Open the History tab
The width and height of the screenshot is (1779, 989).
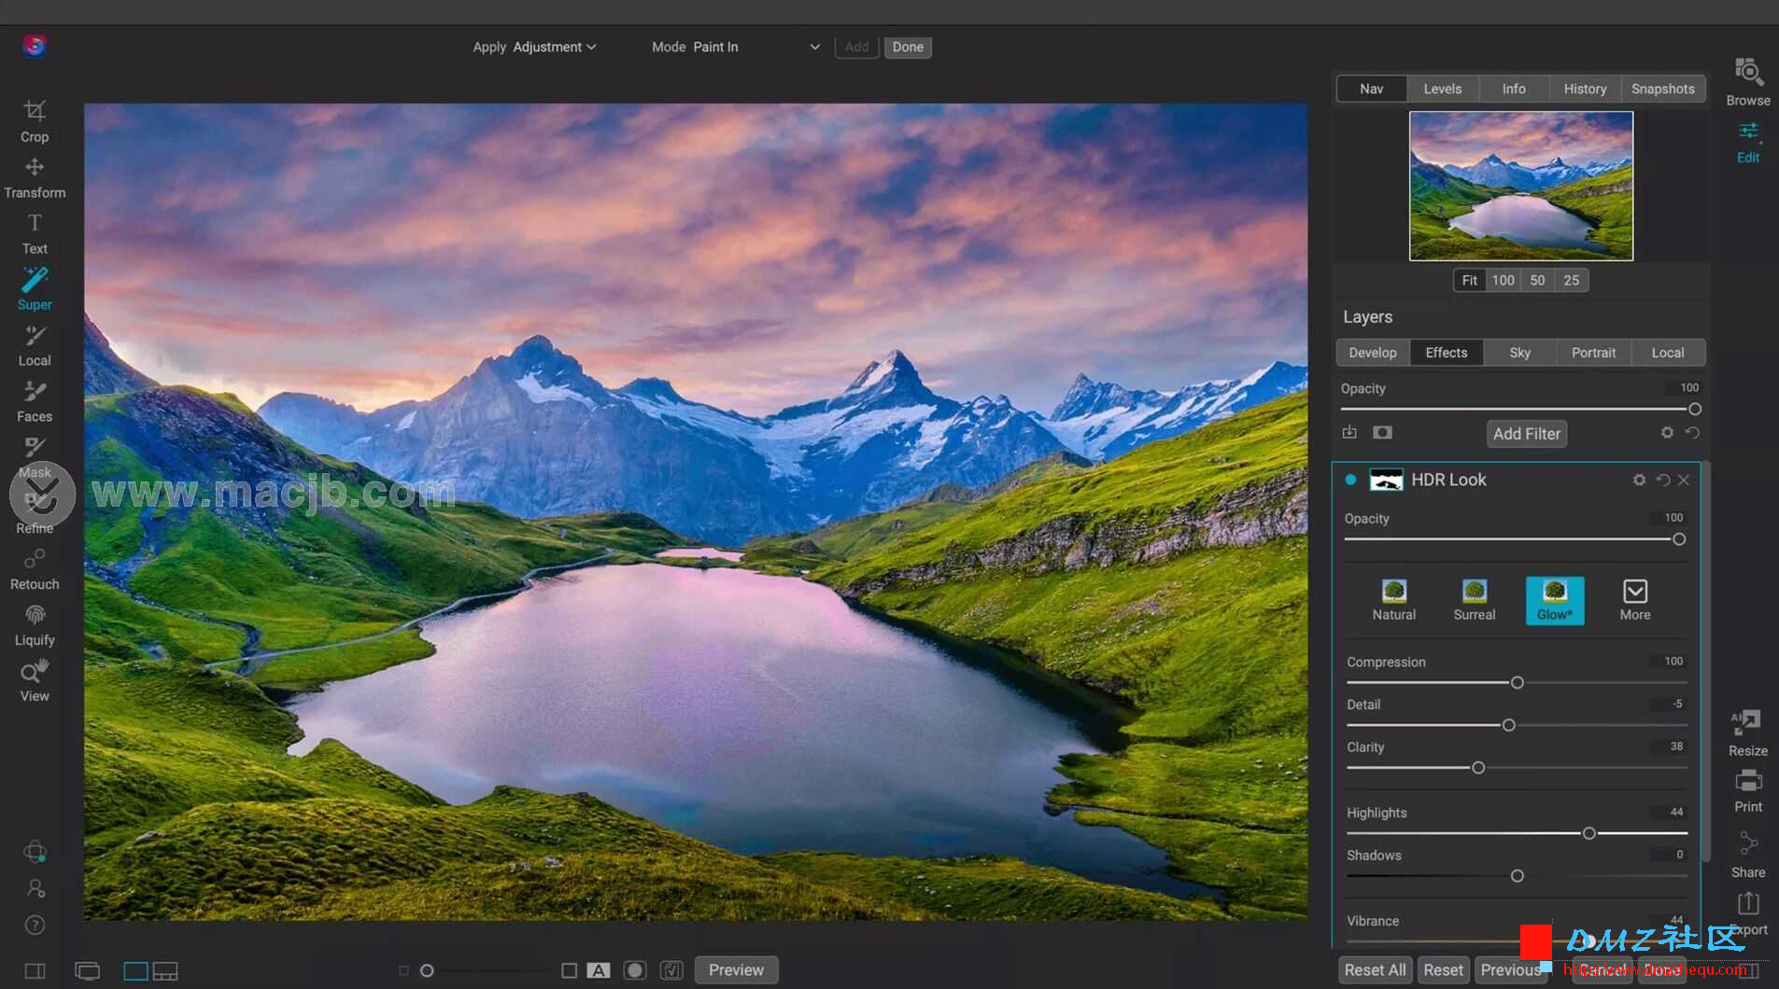click(1585, 89)
